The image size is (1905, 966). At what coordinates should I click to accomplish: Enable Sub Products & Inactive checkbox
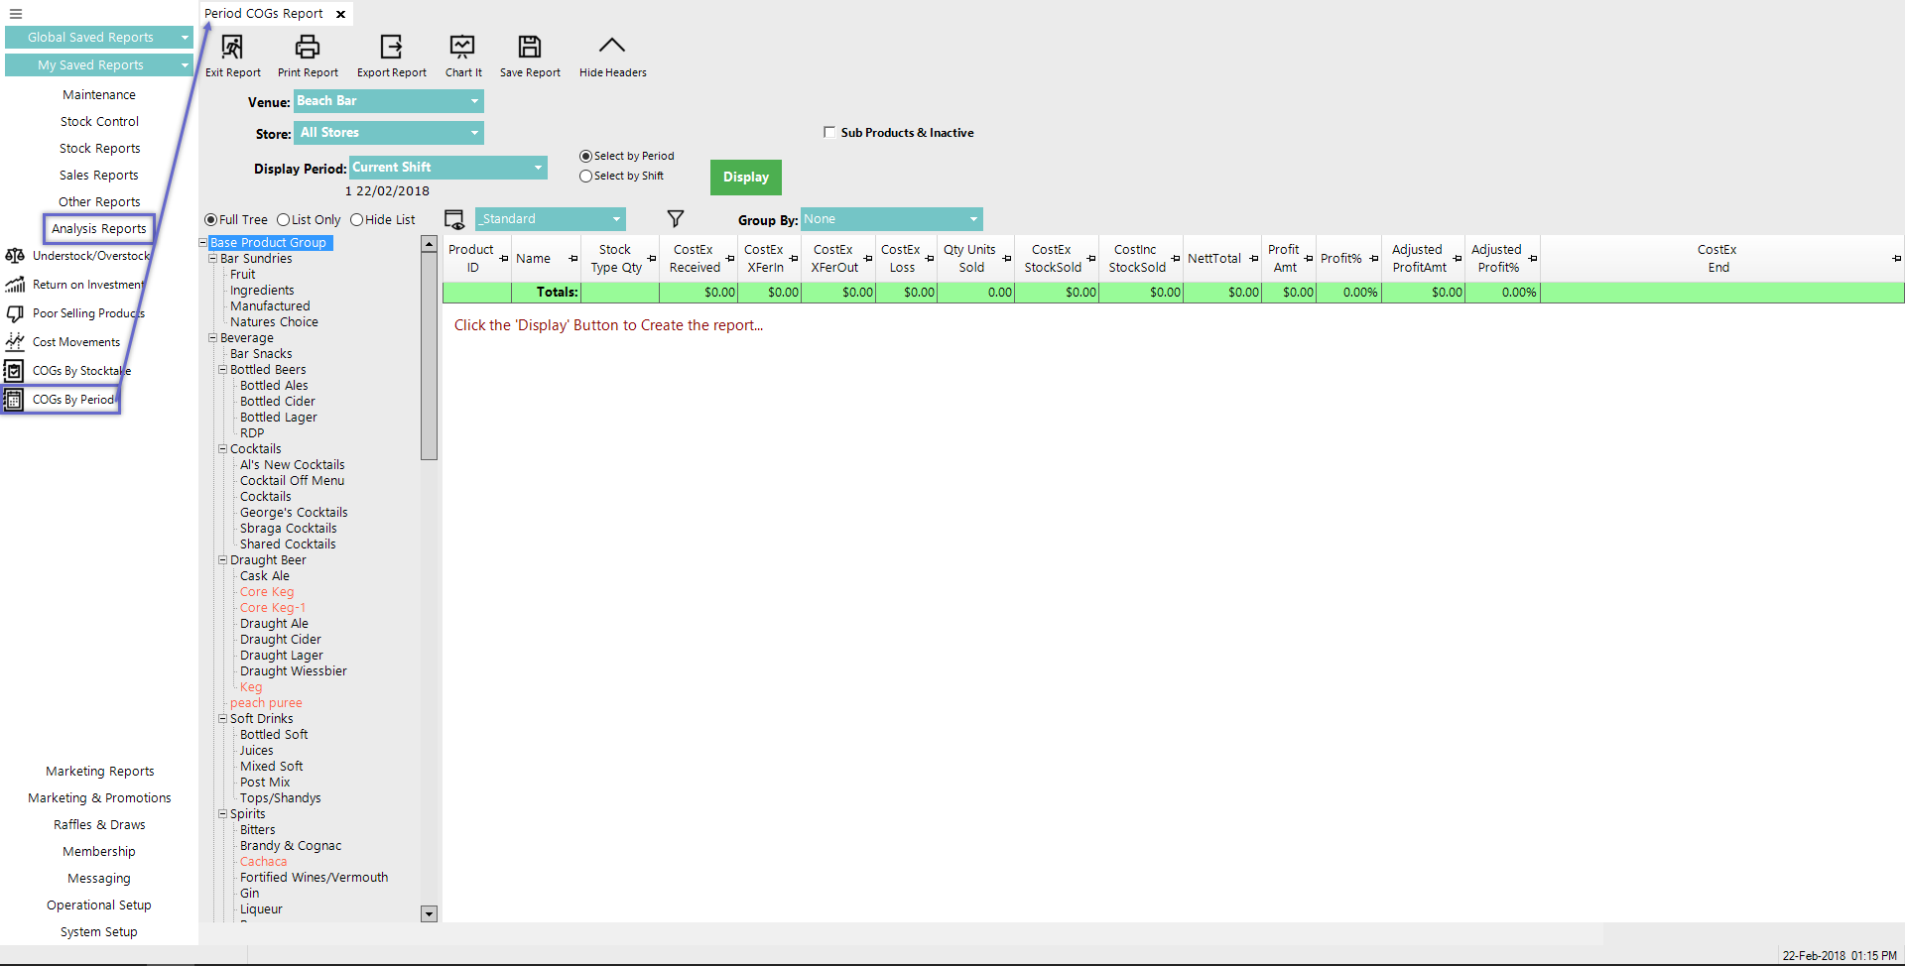pyautogui.click(x=829, y=132)
